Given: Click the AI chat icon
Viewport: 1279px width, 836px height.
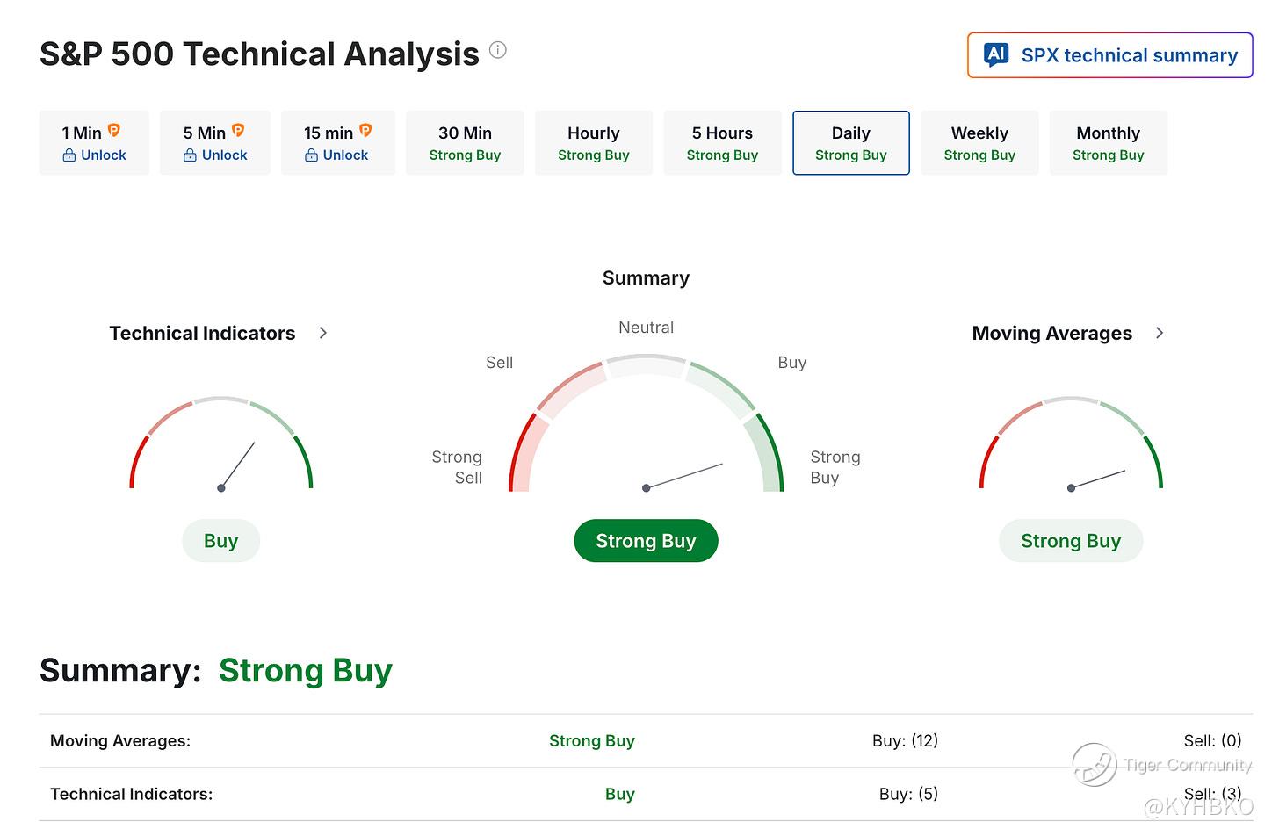Looking at the screenshot, I should point(996,54).
